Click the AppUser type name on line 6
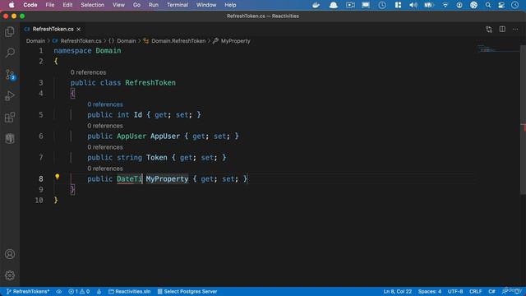This screenshot has width=526, height=296. pyautogui.click(x=131, y=136)
